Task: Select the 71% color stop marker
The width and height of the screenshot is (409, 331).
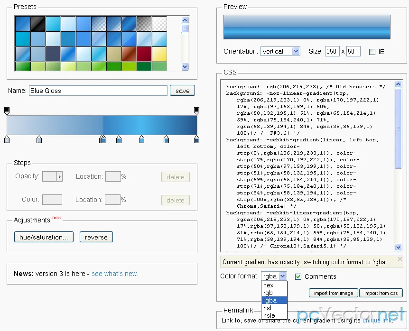Action: [x=142, y=139]
